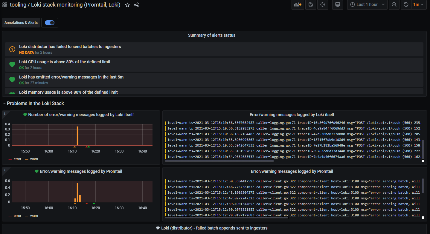Toggle the Annotations & Alerts switch
The image size is (430, 234).
pos(50,23)
